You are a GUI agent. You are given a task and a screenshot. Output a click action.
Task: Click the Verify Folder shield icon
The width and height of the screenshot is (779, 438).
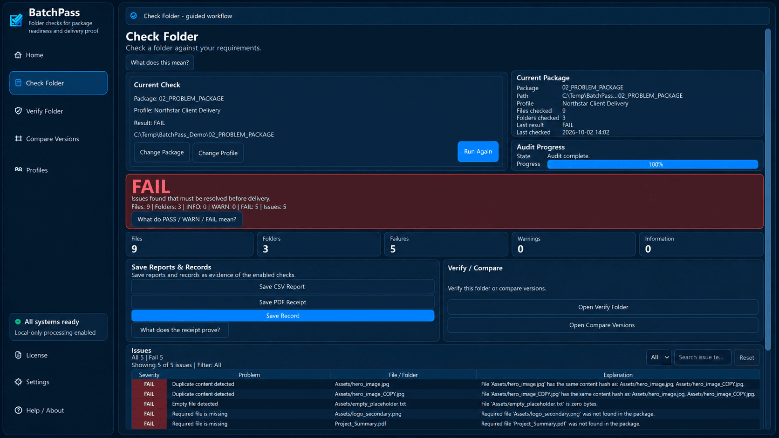(x=18, y=111)
